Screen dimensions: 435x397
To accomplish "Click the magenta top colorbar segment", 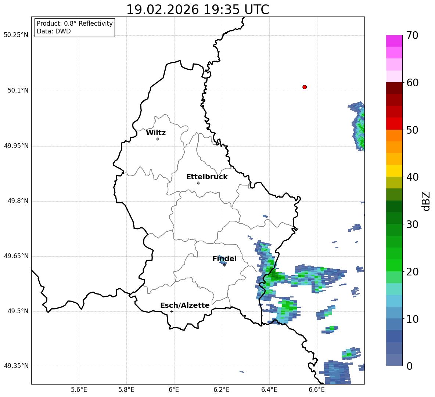I will pos(394,41).
